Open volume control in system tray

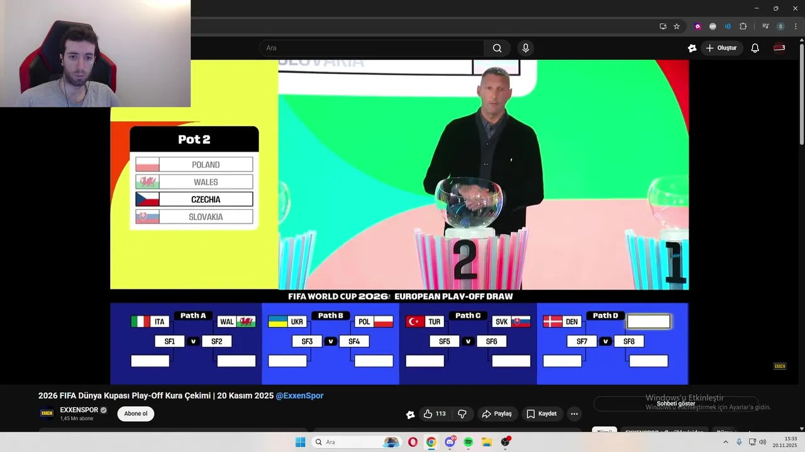coord(763,442)
